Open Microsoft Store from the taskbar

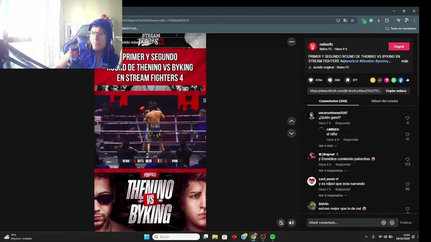(x=225, y=237)
